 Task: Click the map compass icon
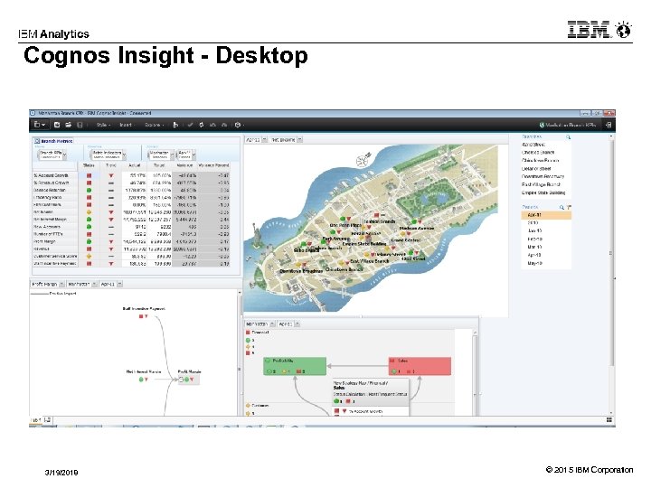[x=363, y=160]
